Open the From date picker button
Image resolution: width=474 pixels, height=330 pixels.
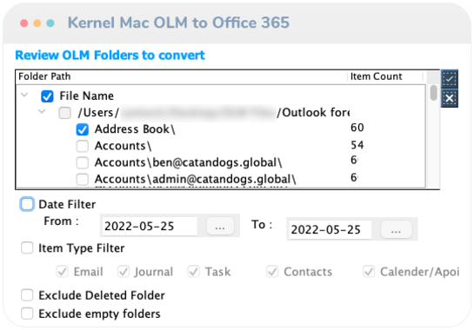[220, 226]
